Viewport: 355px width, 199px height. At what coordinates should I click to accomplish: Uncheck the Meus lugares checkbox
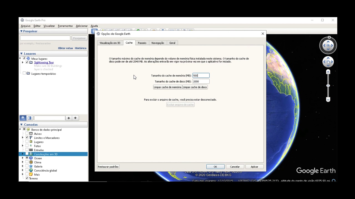click(x=24, y=59)
